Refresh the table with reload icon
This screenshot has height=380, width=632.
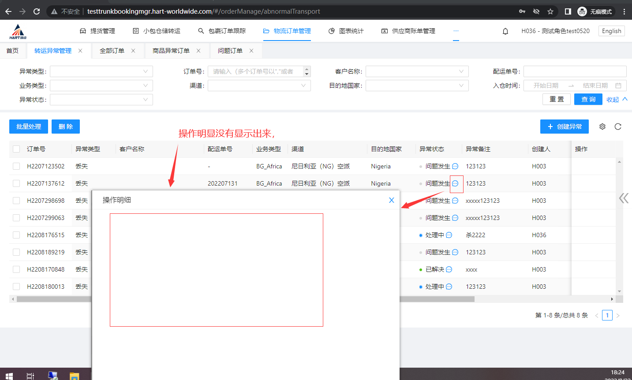(618, 127)
